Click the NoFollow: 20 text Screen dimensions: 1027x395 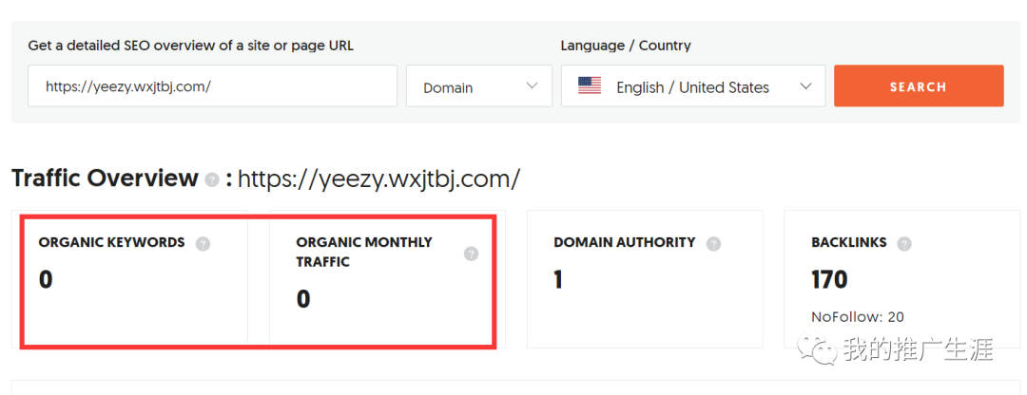click(857, 316)
